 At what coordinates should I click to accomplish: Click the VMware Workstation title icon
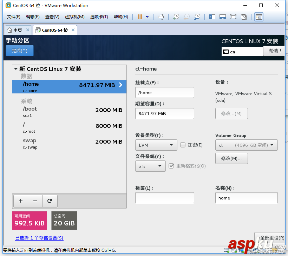(x=8, y=5)
